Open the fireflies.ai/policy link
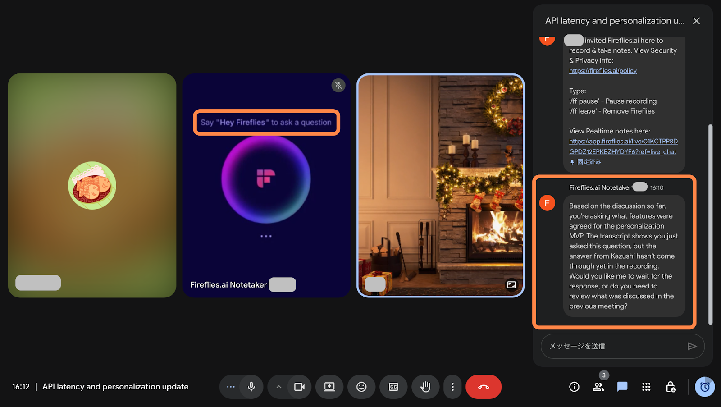The height and width of the screenshot is (407, 721). [x=602, y=71]
